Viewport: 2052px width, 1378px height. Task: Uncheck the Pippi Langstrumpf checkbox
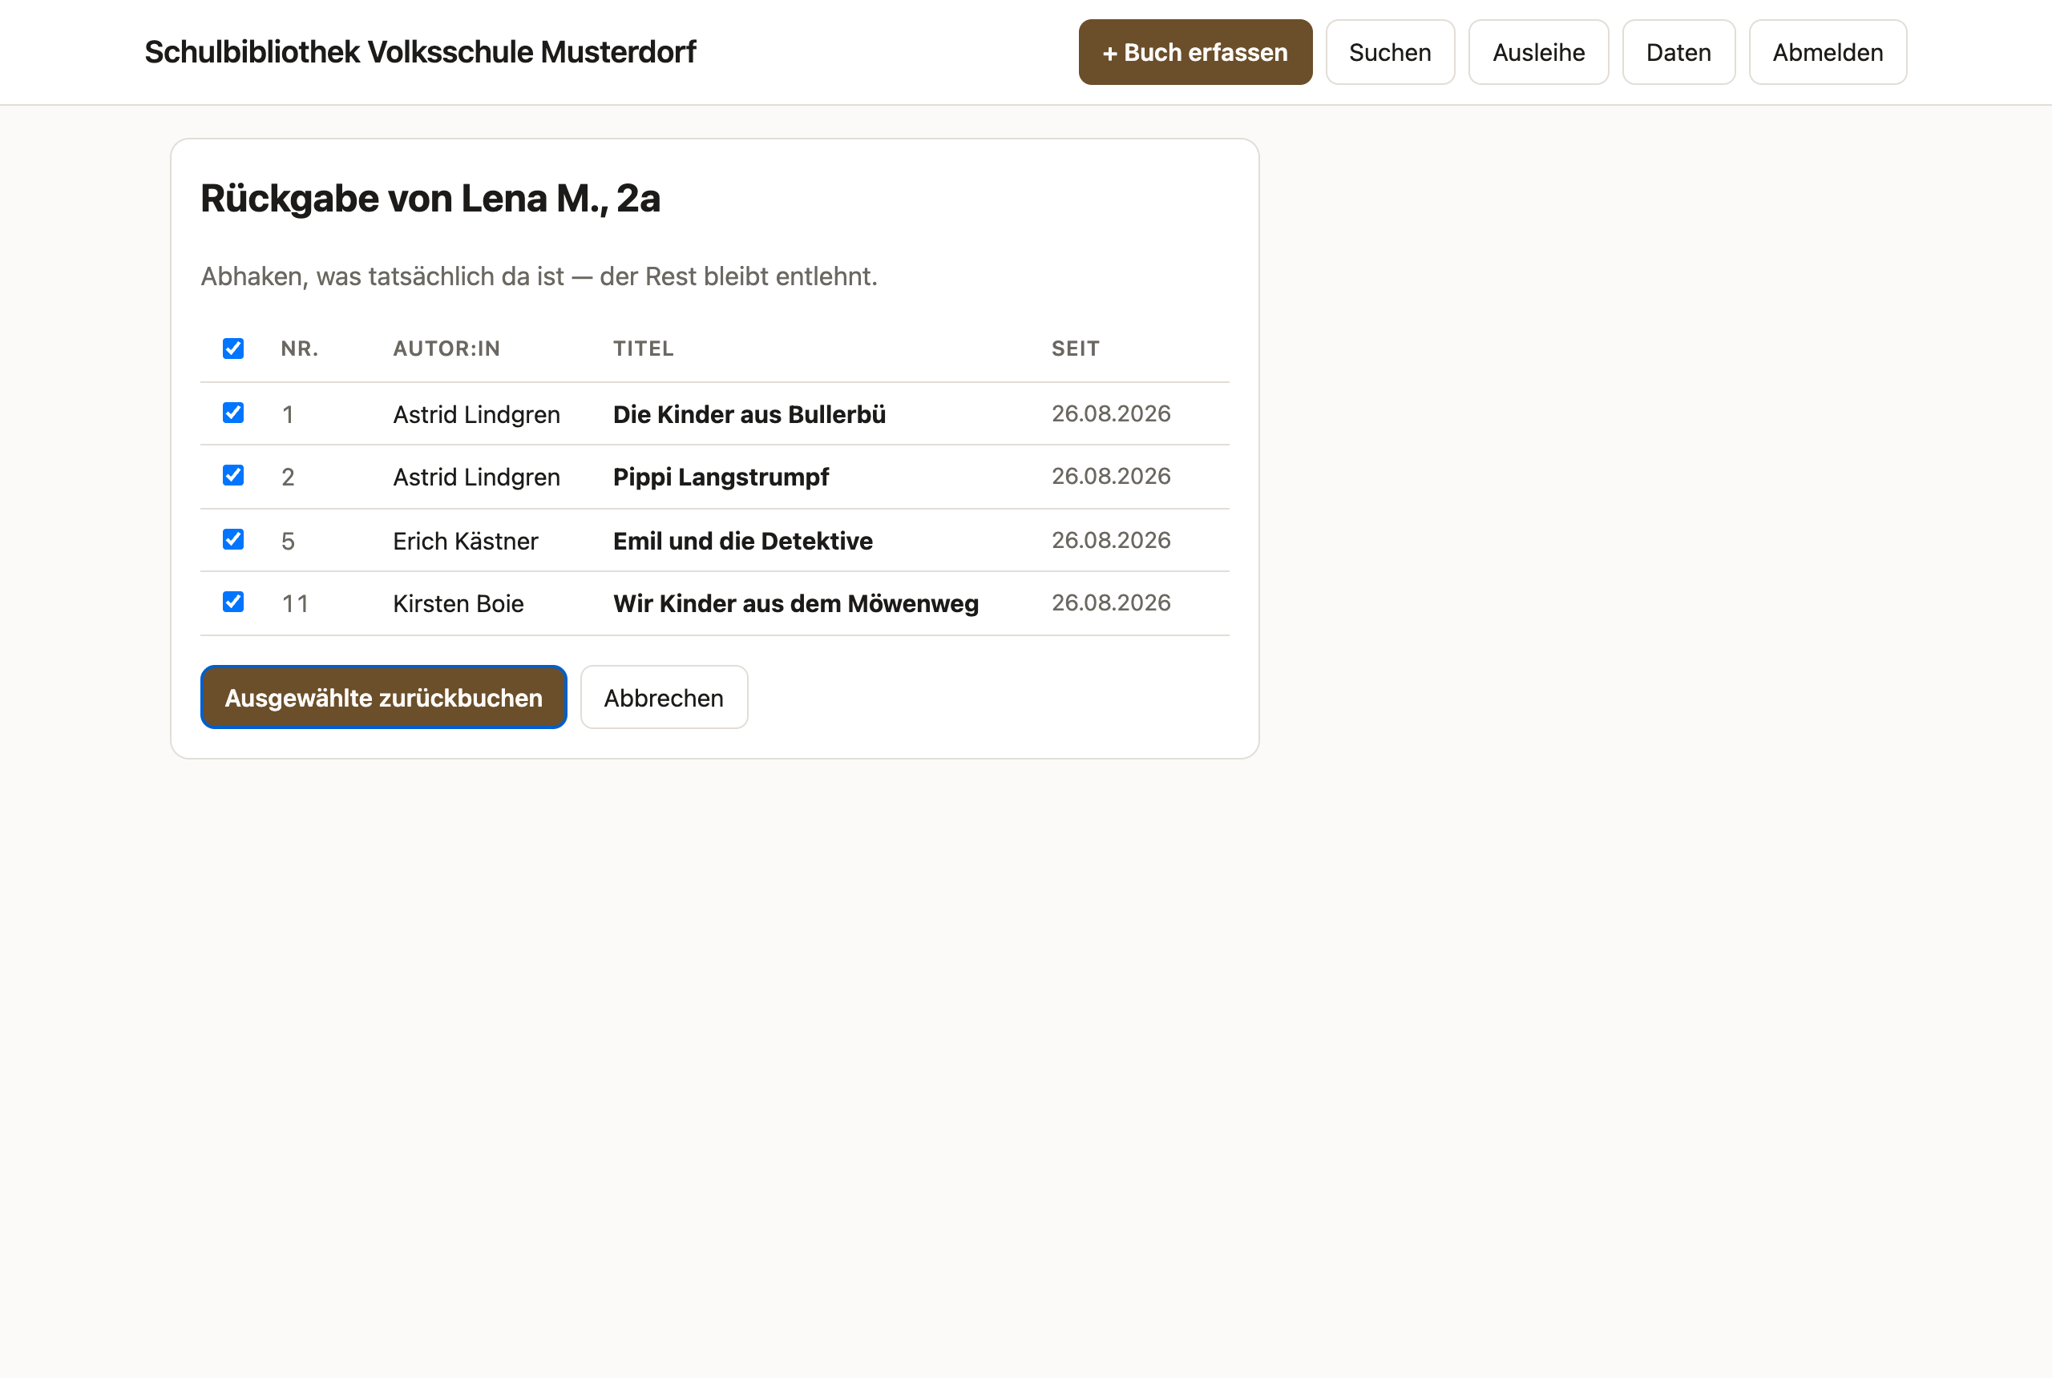coord(233,475)
